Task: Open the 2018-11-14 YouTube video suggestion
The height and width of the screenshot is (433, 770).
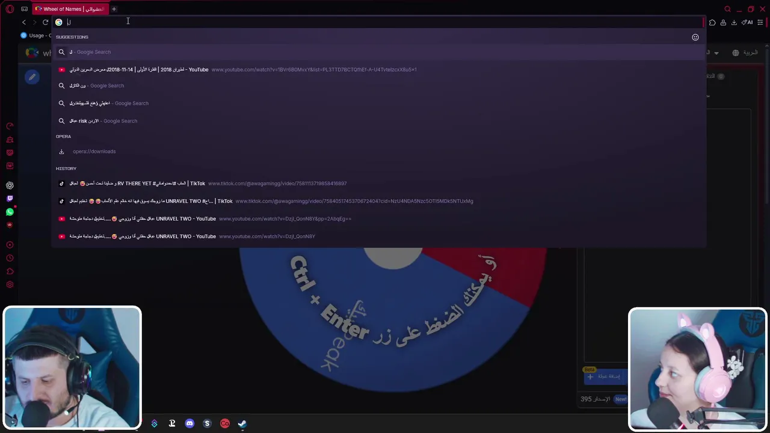Action: (379, 69)
